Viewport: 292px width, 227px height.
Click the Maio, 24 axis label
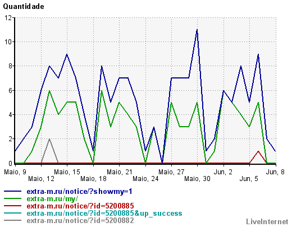[x=145, y=179]
